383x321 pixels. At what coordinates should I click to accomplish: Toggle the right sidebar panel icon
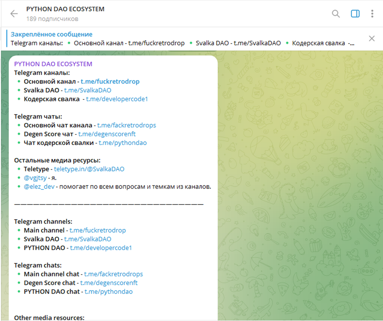pos(355,14)
